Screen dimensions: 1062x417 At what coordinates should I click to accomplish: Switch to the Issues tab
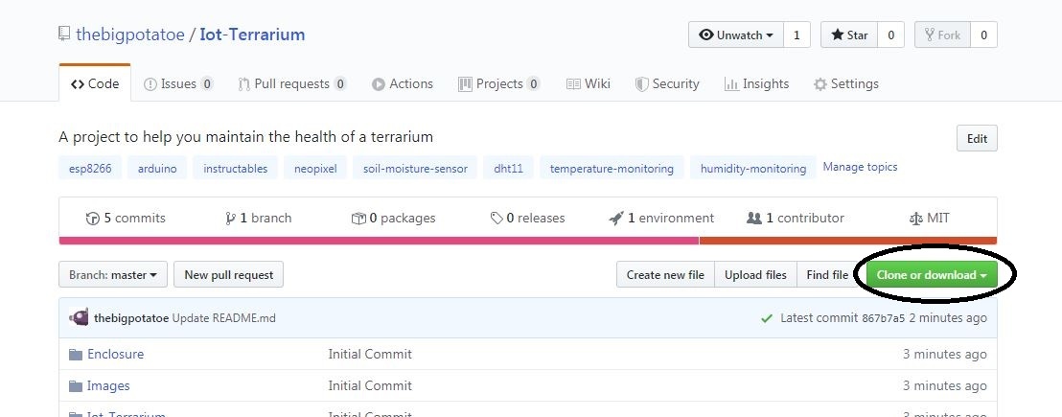tap(179, 84)
